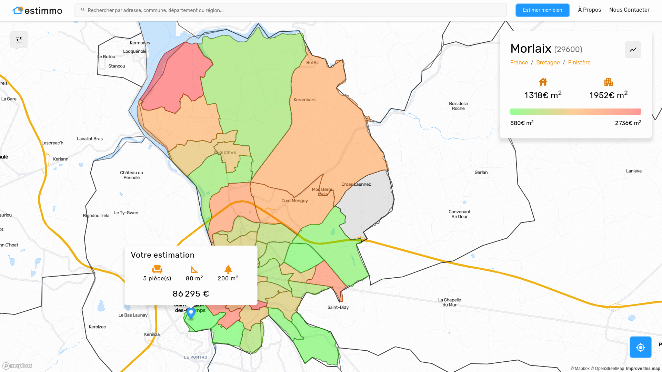Screen dimensions: 662x372
Task: Click the living area ruler icon
Action: [x=194, y=269]
